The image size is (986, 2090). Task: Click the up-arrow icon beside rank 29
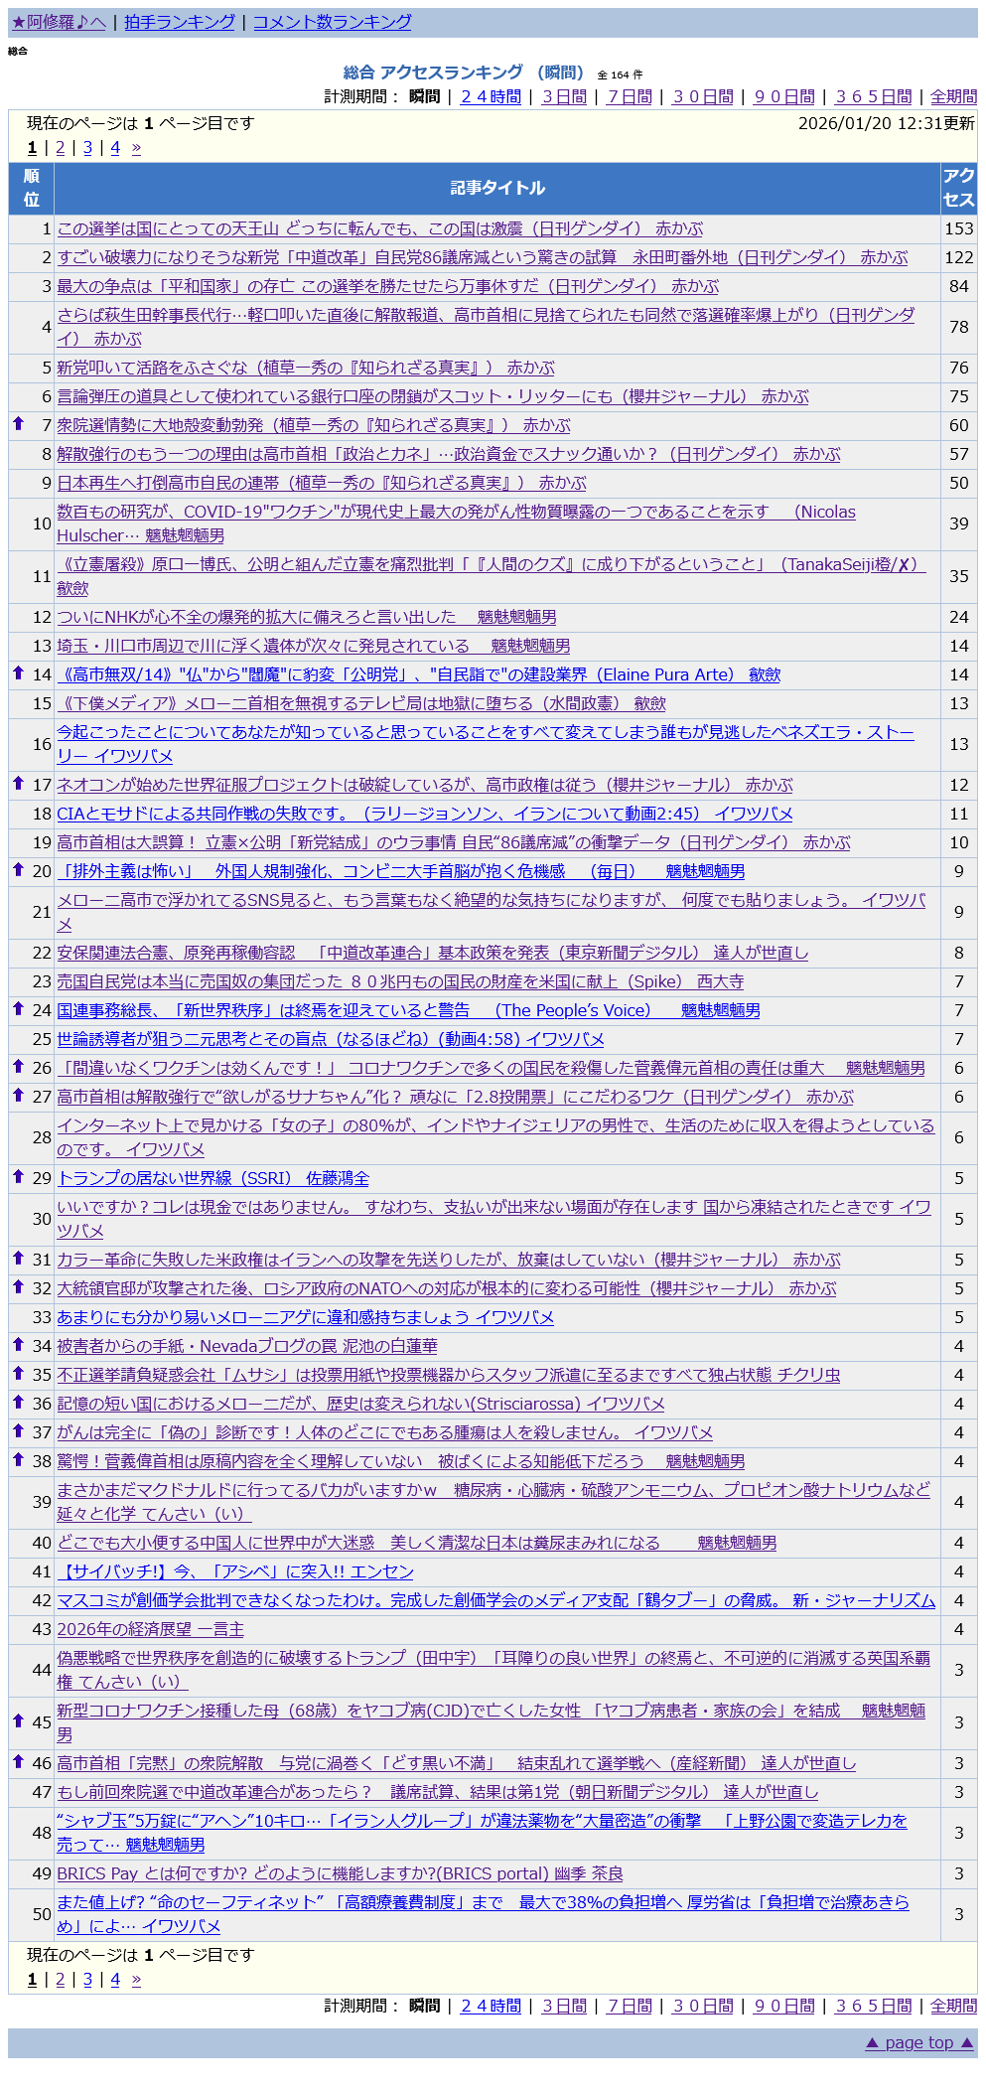(18, 1177)
